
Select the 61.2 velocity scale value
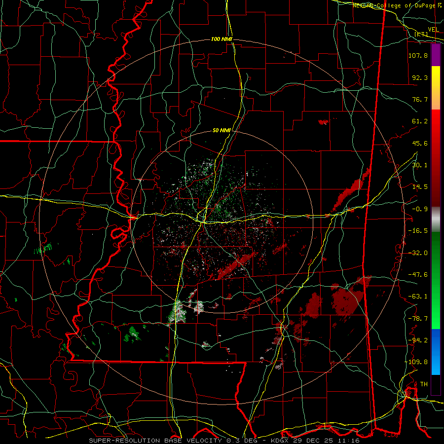coord(420,121)
